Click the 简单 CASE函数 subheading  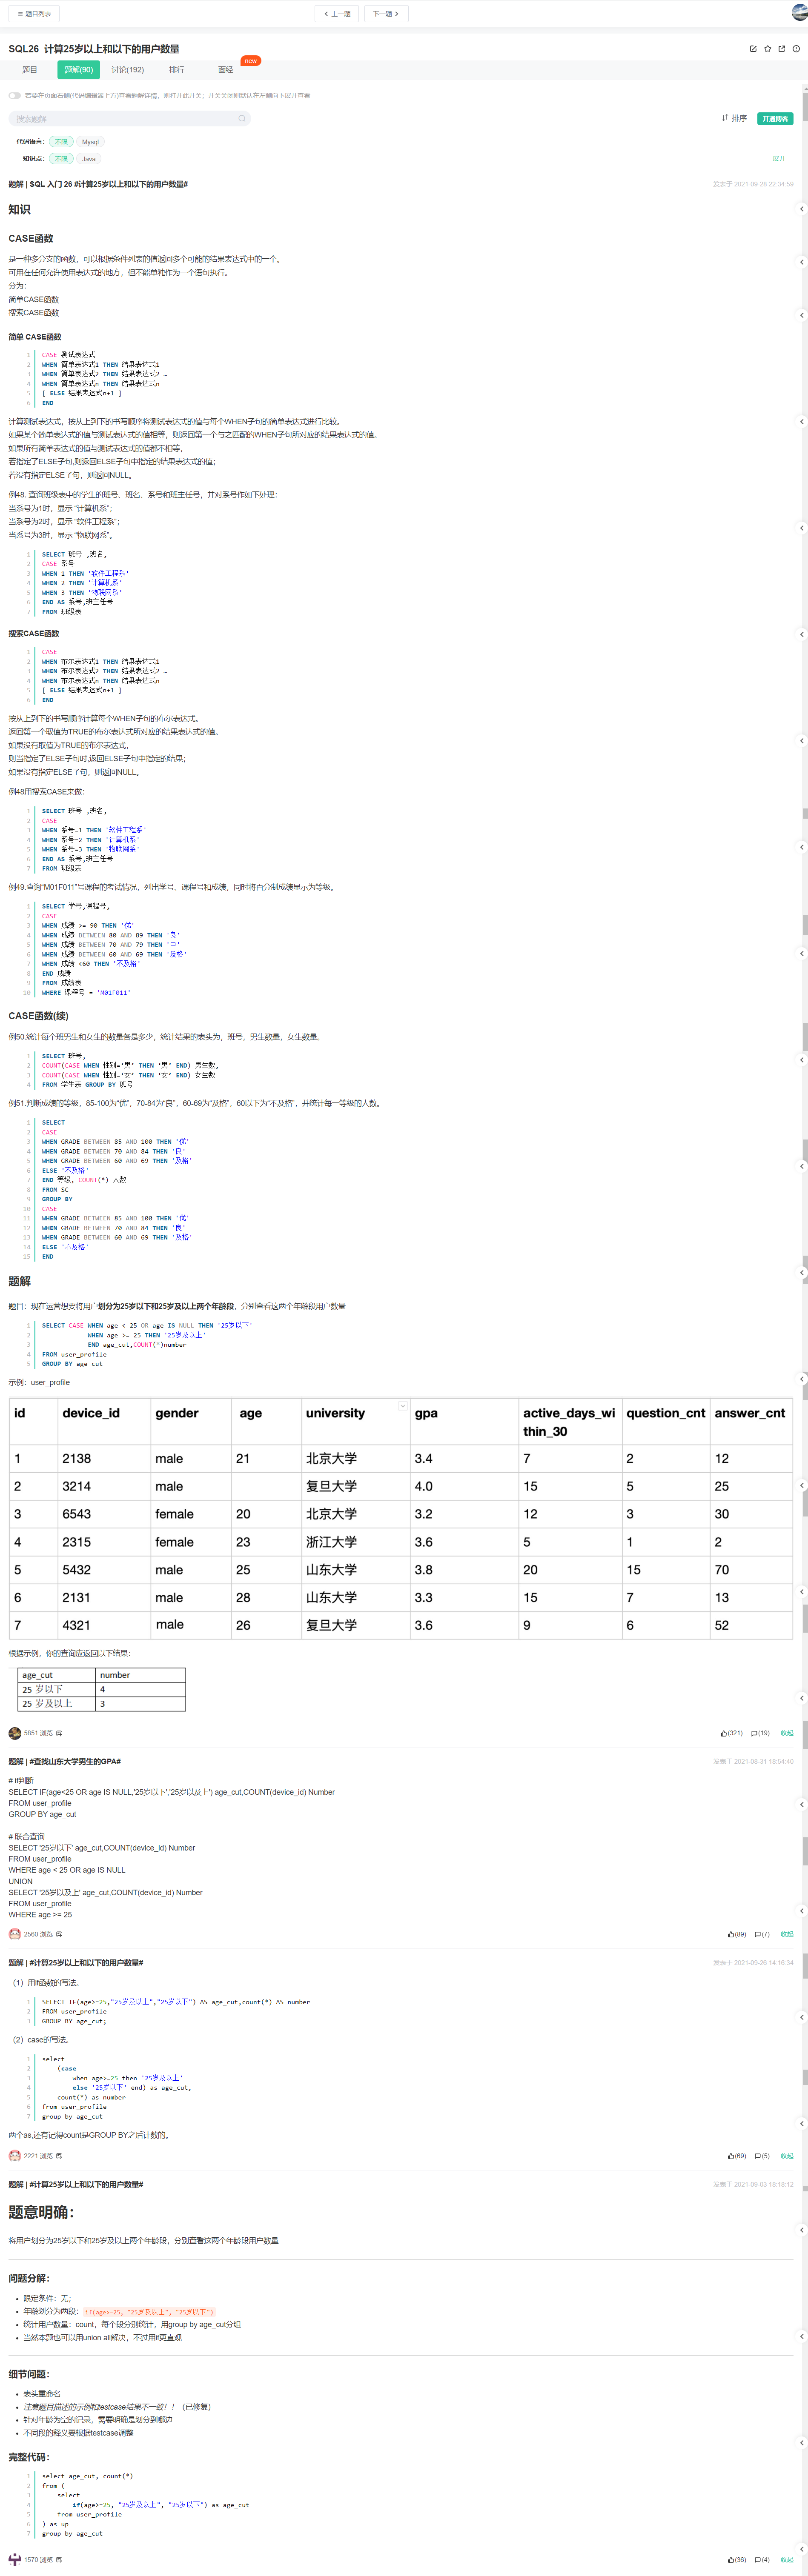coord(35,337)
